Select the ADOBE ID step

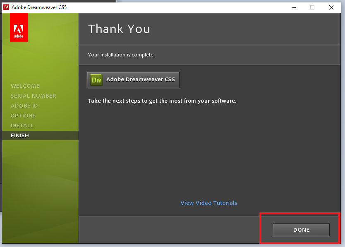[x=24, y=106]
